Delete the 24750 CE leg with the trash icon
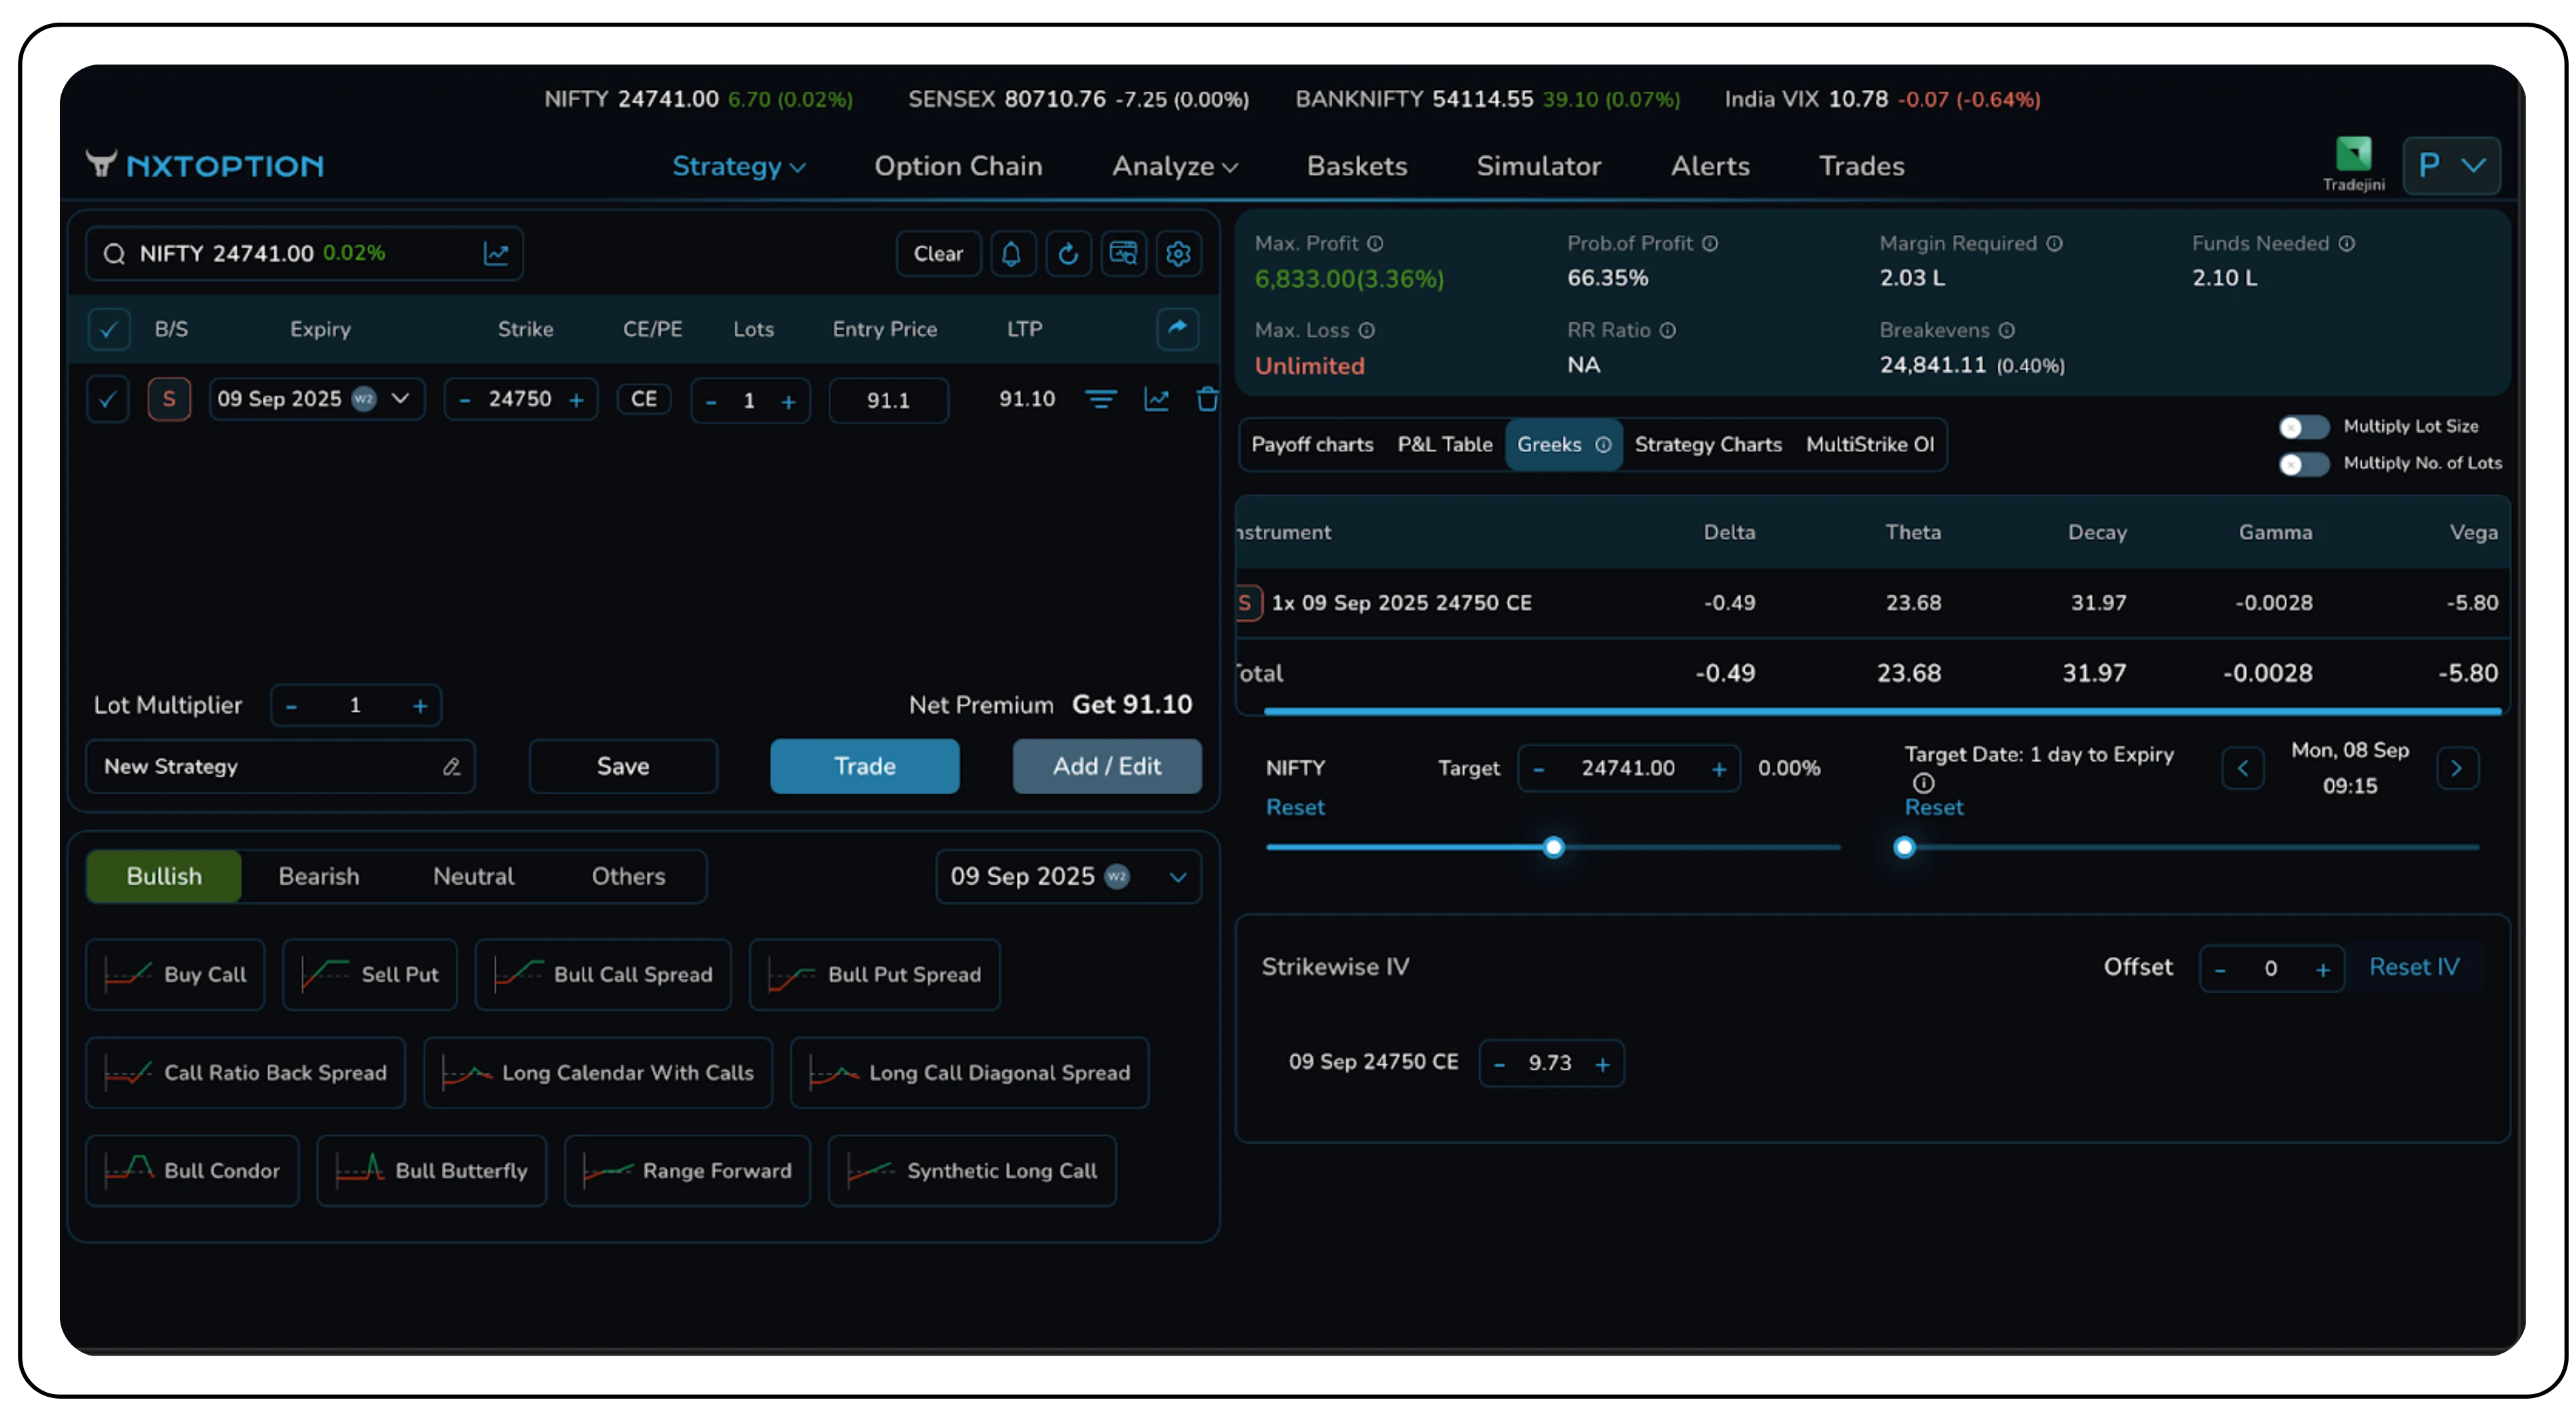Image resolution: width=2576 pixels, height=1410 pixels. (1207, 399)
